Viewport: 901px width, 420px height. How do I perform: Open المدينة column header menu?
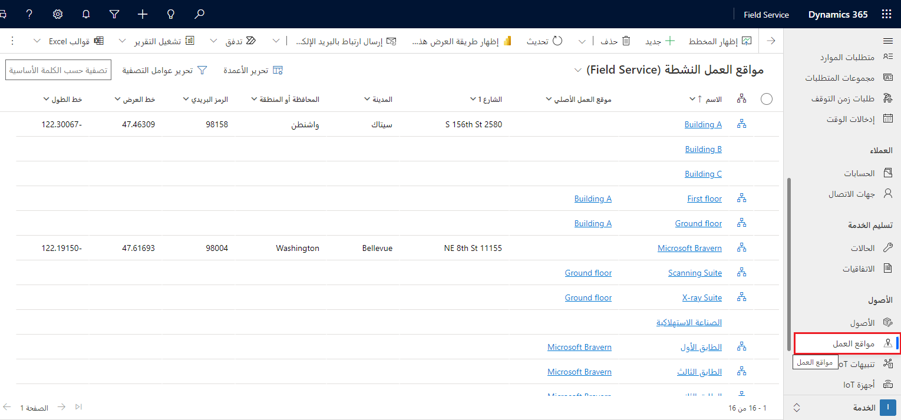pos(378,100)
